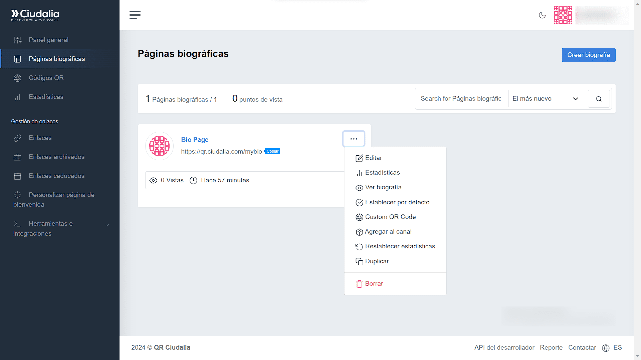641x360 pixels.
Task: Click the Crear biografía button
Action: (x=588, y=55)
